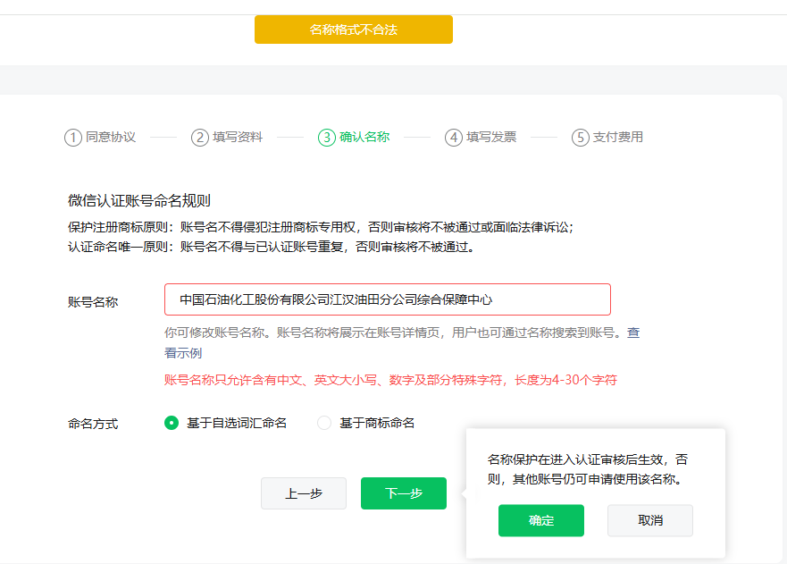Image resolution: width=787 pixels, height=564 pixels.
Task: Click the red name format error message
Action: click(390, 380)
